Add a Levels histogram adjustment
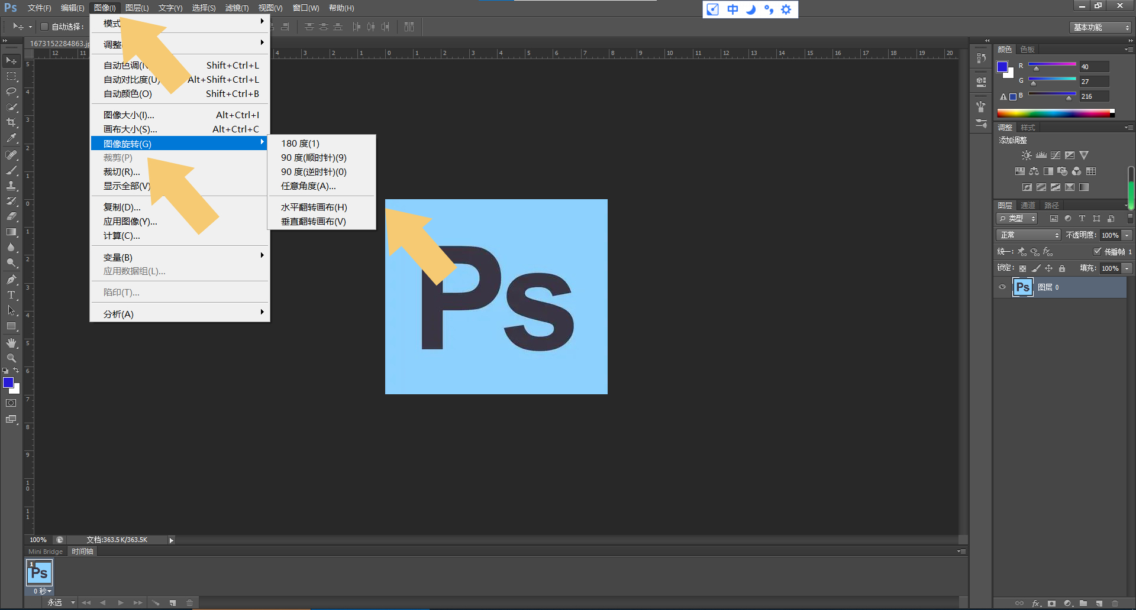The image size is (1136, 610). 1041,155
